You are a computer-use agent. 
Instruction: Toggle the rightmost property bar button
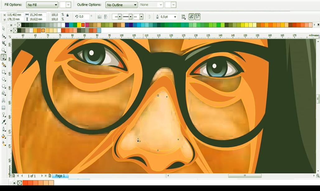(x=197, y=17)
